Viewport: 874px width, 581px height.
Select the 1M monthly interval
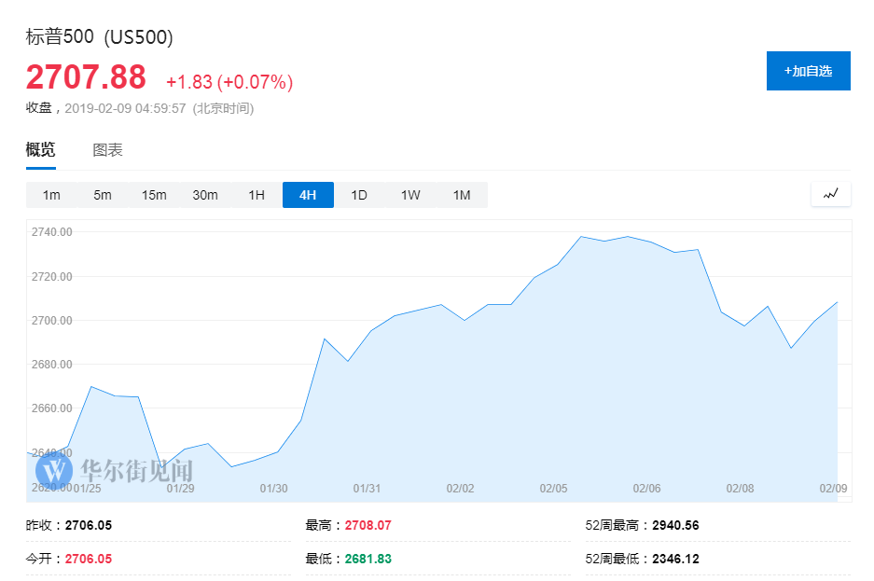pyautogui.click(x=462, y=195)
